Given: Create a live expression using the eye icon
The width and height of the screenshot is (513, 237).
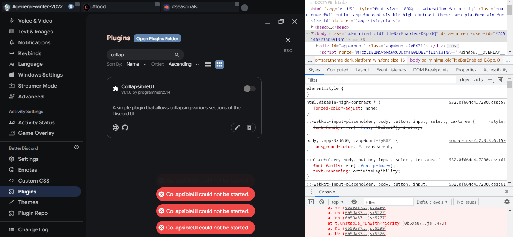Looking at the screenshot, I should click(x=354, y=202).
